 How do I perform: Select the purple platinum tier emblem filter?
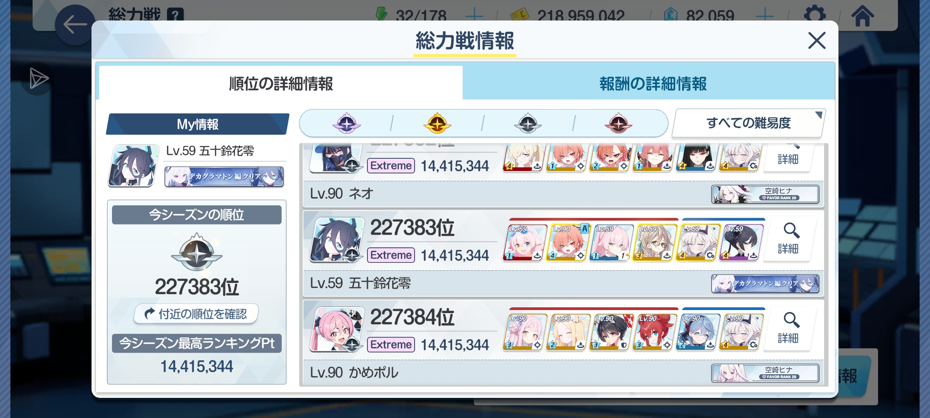pyautogui.click(x=346, y=123)
